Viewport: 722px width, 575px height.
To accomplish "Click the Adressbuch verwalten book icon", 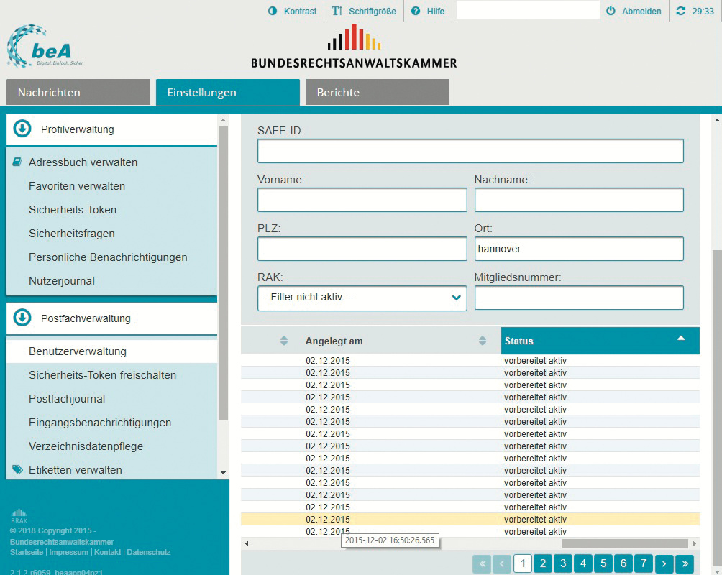I will pos(17,162).
